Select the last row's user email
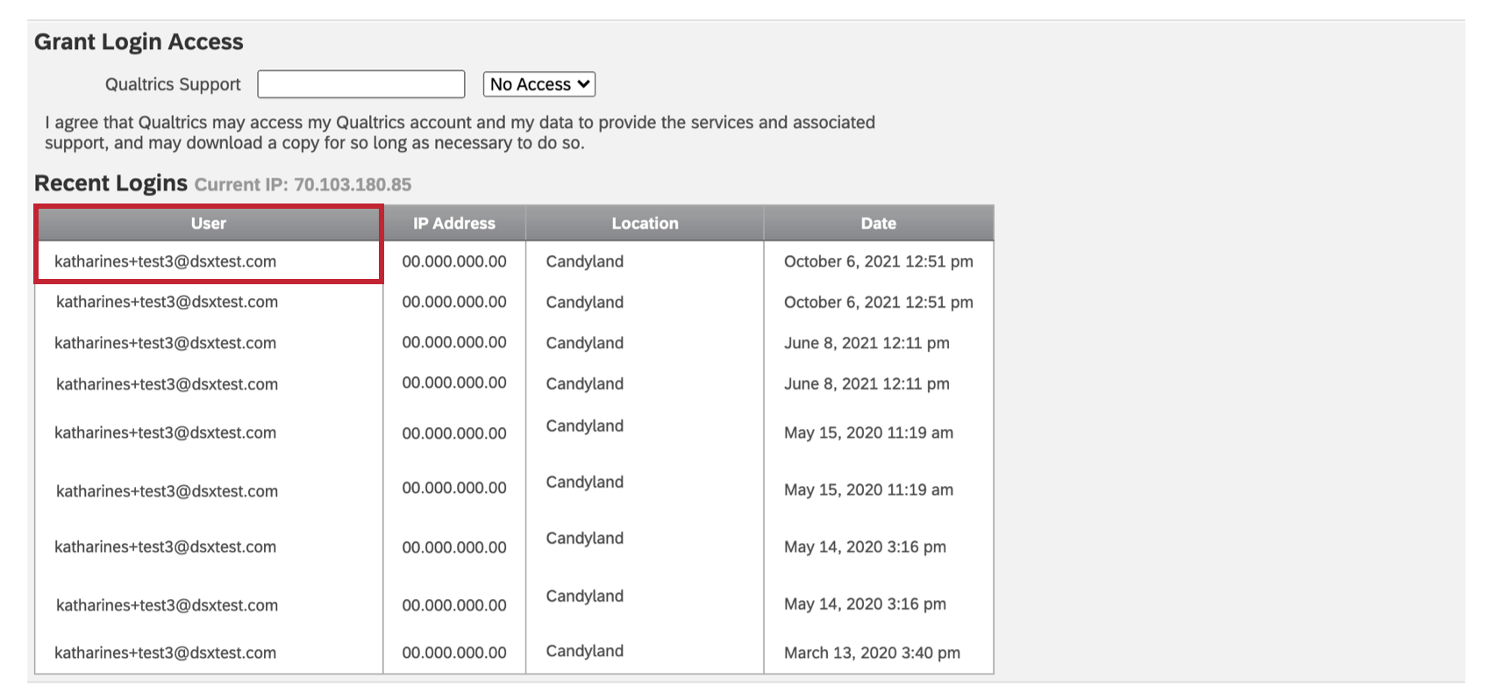This screenshot has width=1491, height=700. point(165,653)
